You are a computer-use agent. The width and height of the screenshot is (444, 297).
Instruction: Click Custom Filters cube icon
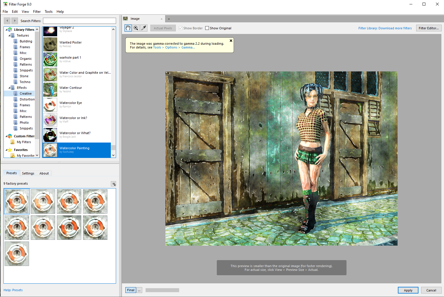10,136
